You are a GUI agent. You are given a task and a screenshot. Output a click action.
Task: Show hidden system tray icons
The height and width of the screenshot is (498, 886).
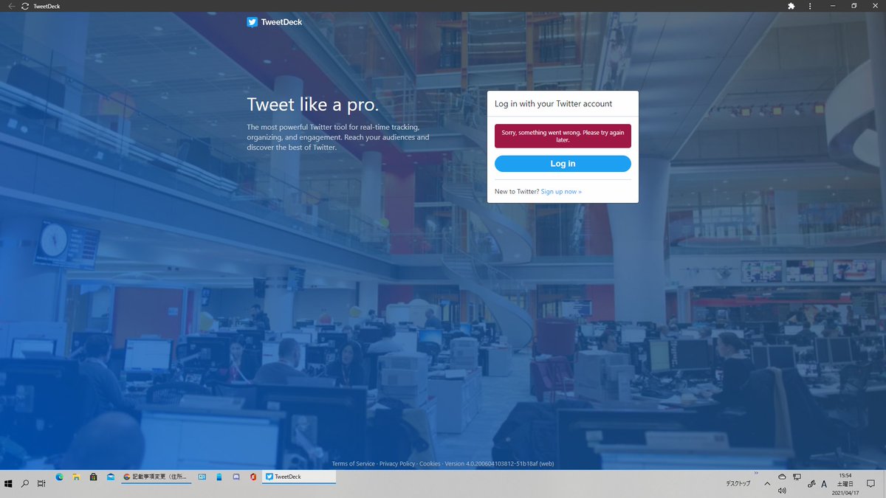coord(767,483)
